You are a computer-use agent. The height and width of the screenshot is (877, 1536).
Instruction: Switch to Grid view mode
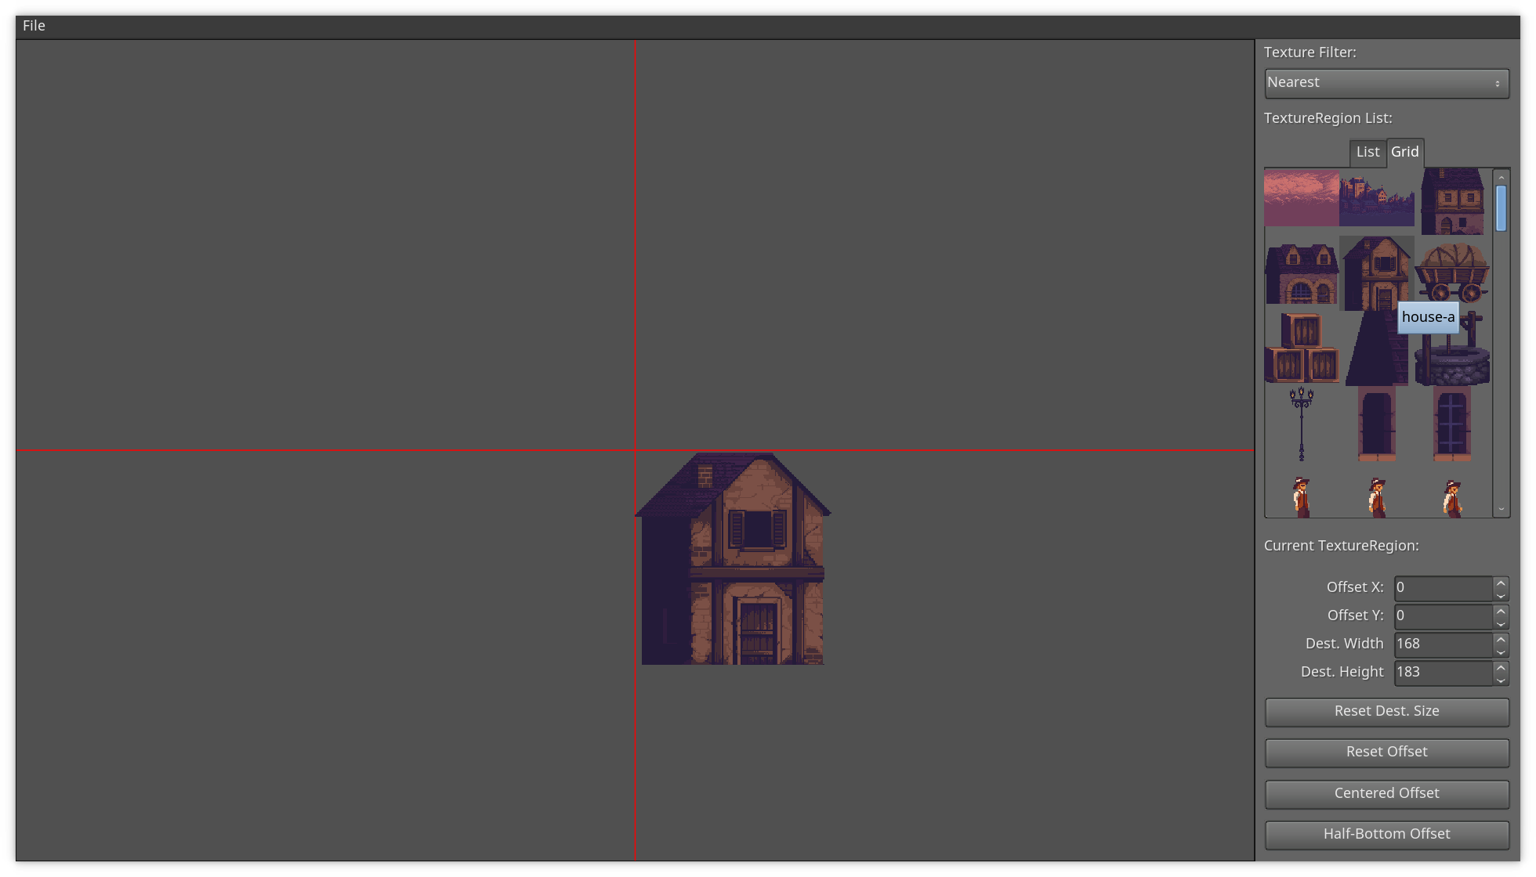(1404, 150)
